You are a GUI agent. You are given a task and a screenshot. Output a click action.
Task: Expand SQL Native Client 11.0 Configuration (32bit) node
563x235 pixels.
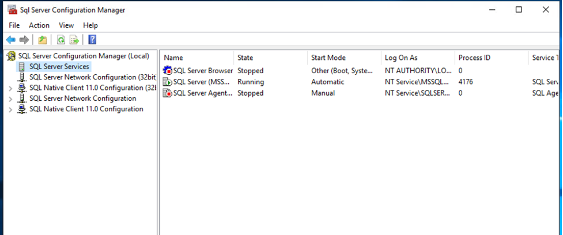10,88
